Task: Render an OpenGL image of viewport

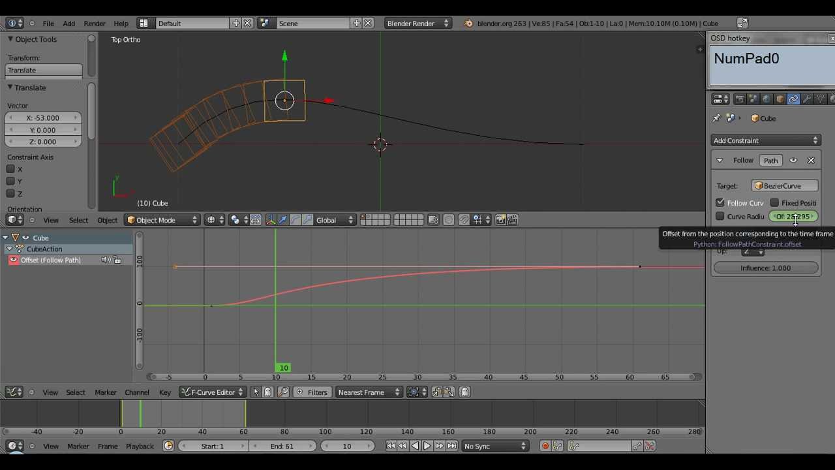Action: coord(500,220)
